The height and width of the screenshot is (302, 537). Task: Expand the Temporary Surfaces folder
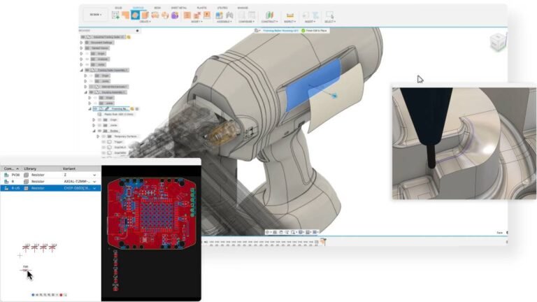coord(98,136)
